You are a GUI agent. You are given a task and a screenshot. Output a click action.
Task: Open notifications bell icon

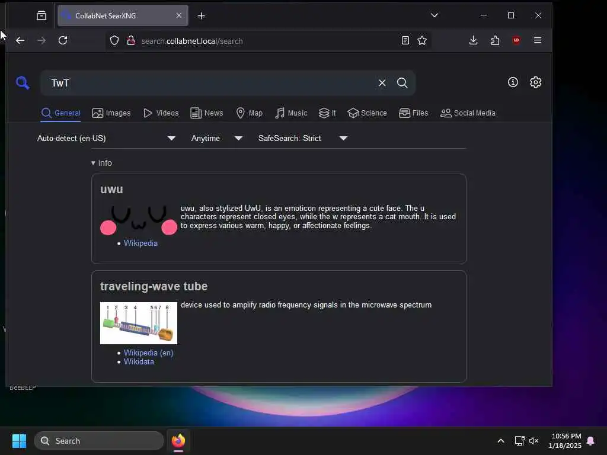tap(590, 441)
